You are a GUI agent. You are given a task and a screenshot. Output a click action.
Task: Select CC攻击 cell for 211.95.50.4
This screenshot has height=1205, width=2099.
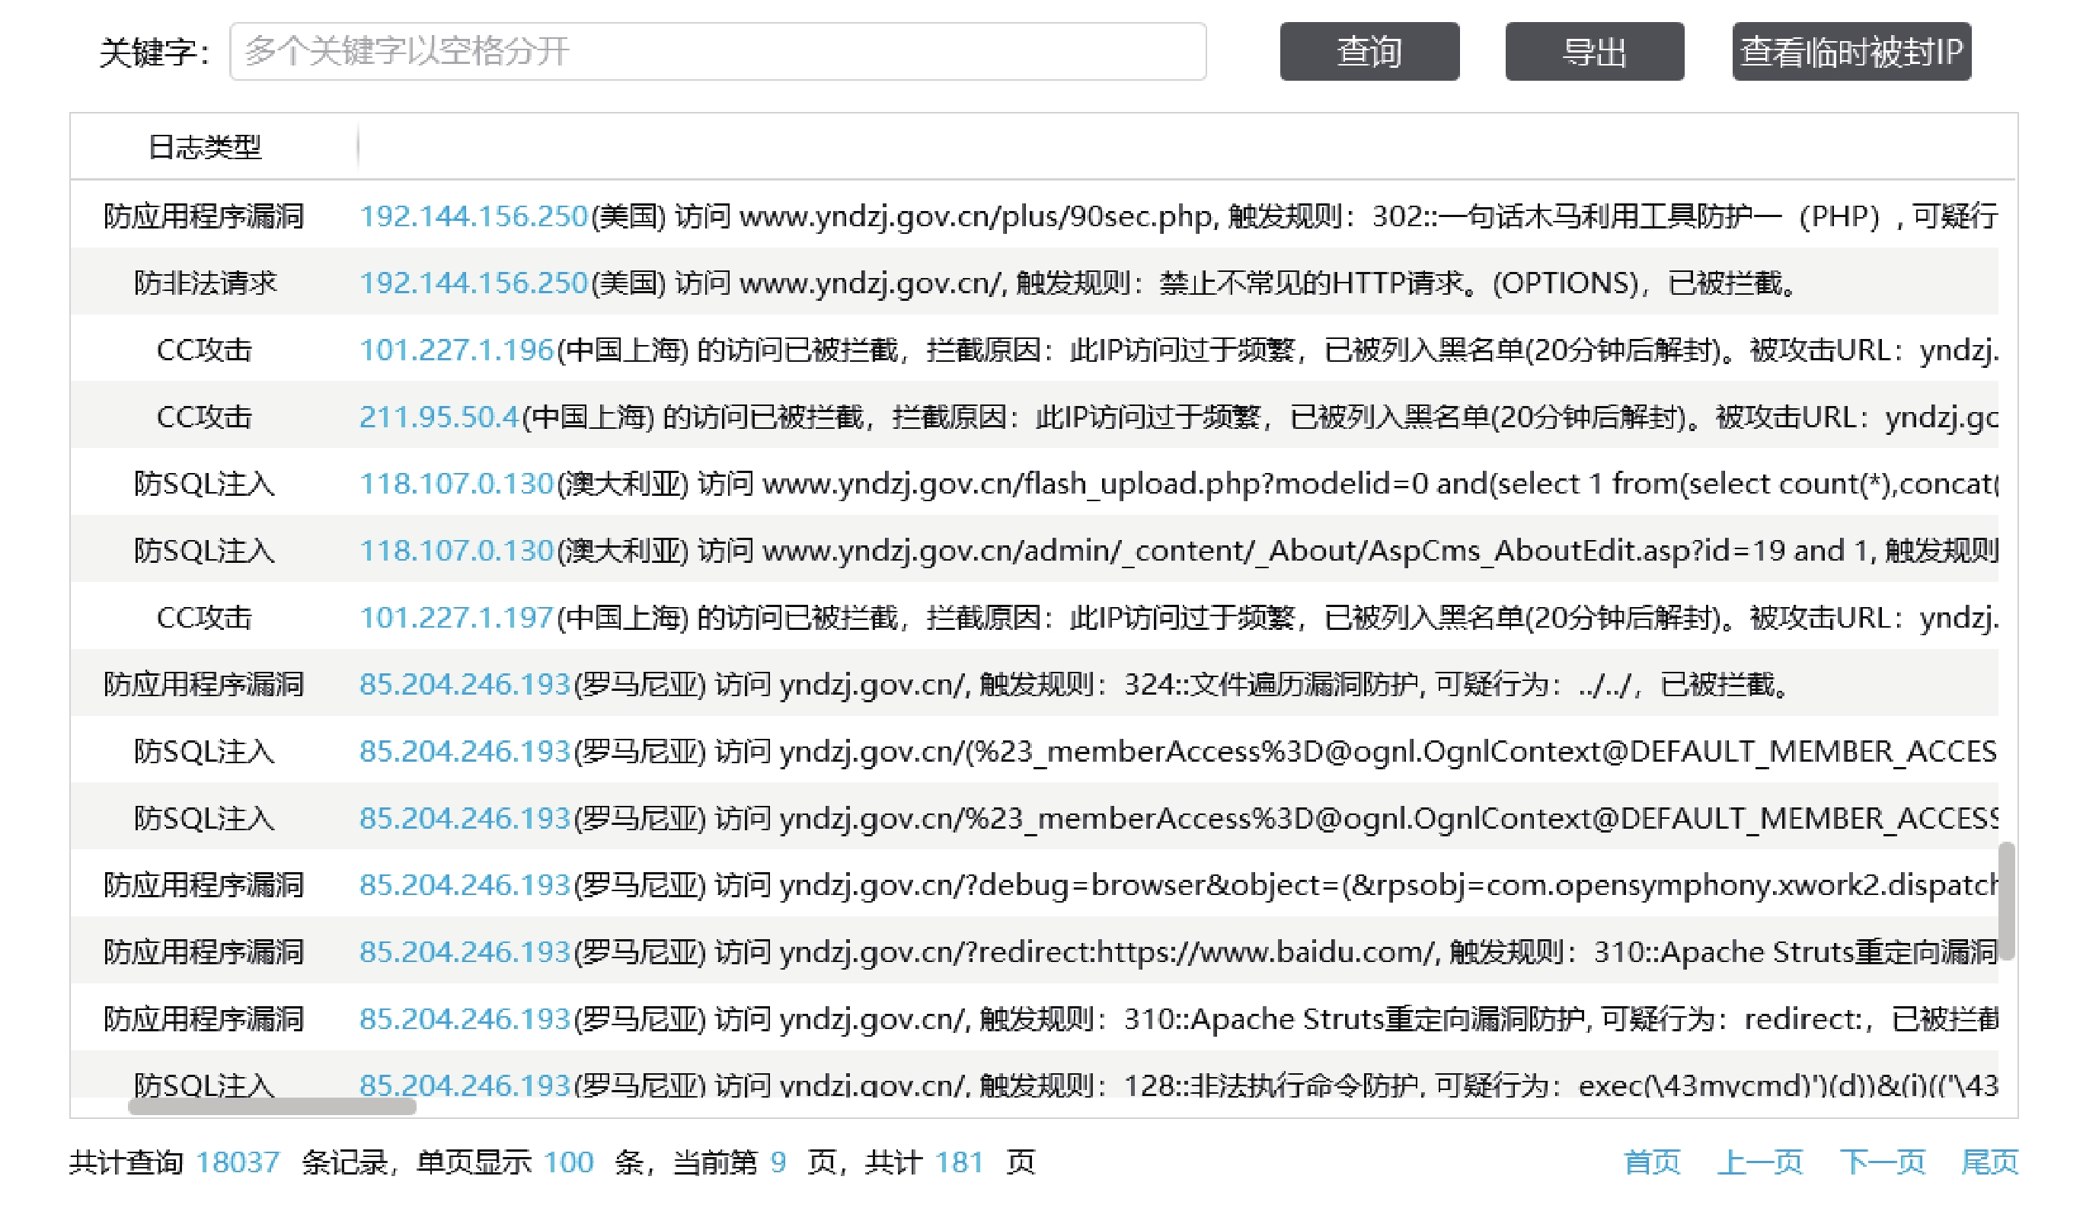[x=204, y=417]
